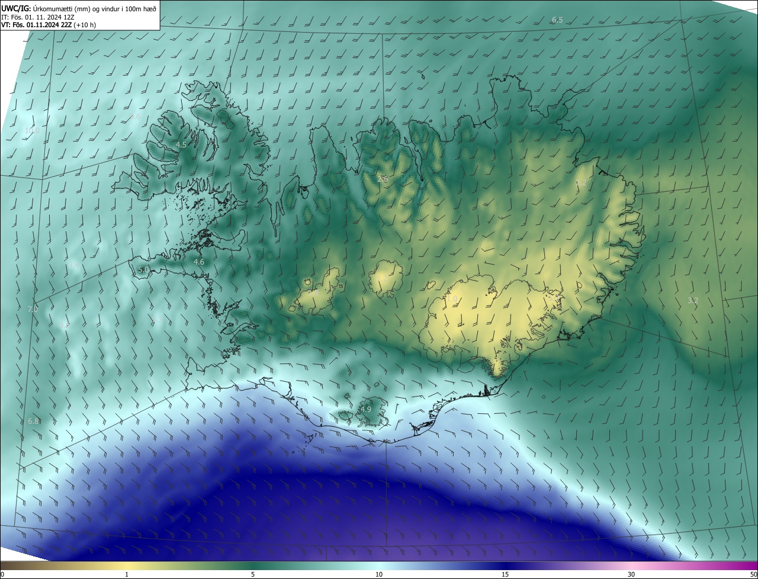Click the 10.0 value label on the map
This screenshot has height=579, width=758.
click(32, 130)
